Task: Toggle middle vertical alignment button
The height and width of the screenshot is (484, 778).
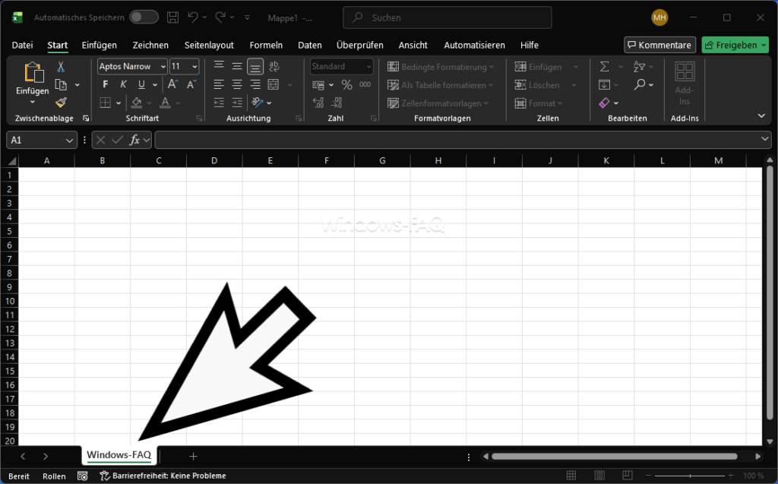Action: tap(237, 66)
